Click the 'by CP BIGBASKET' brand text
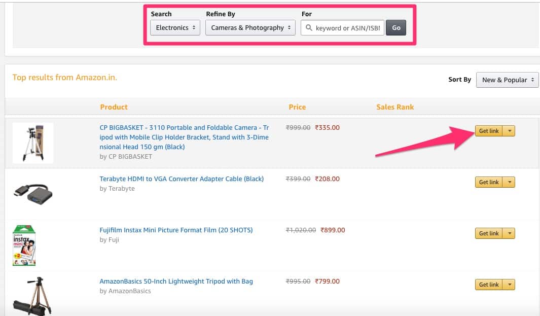The image size is (540, 316). coord(126,156)
